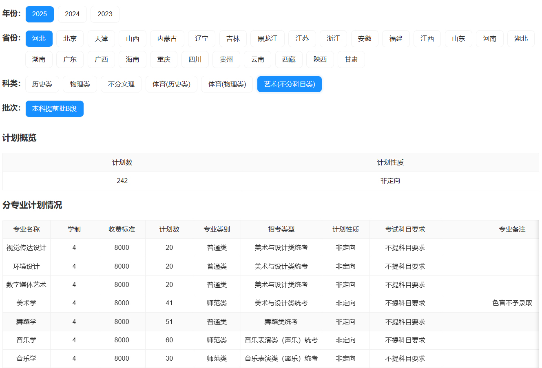Pick 山西 from province list

tap(133, 39)
